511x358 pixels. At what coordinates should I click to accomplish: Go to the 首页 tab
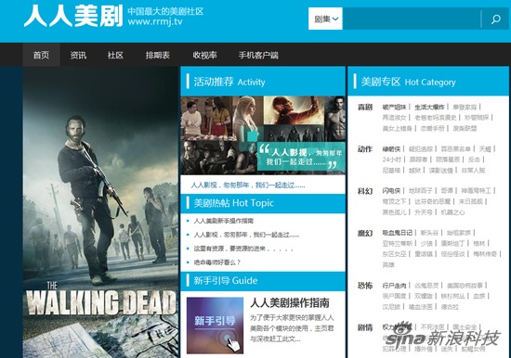(42, 55)
